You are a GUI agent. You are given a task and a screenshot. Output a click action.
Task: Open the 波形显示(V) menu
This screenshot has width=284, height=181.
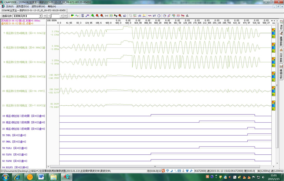[x=22, y=6]
